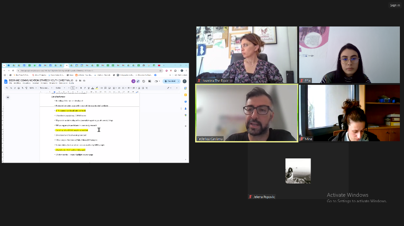Select Federico Gaviano's video tile
This screenshot has width=404, height=226.
pyautogui.click(x=246, y=113)
